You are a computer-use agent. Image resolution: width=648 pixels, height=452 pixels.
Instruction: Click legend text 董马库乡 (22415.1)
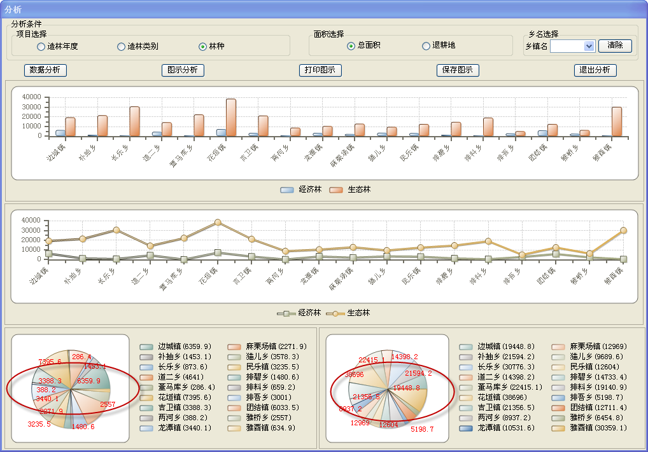pos(510,387)
